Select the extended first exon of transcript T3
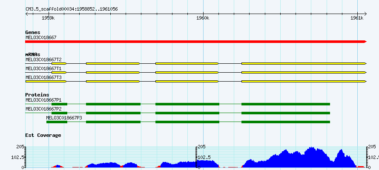Image resolution: width=379 pixels, height=170 pixels. click(46, 82)
